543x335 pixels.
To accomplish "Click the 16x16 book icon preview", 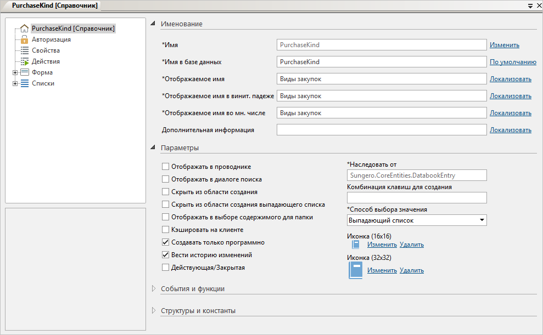I will click(x=355, y=245).
